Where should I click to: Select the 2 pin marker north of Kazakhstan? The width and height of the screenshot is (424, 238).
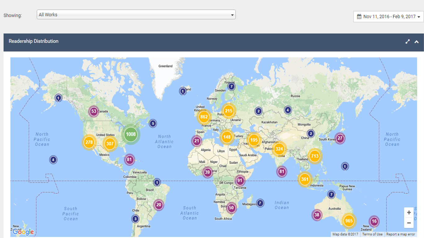click(258, 111)
